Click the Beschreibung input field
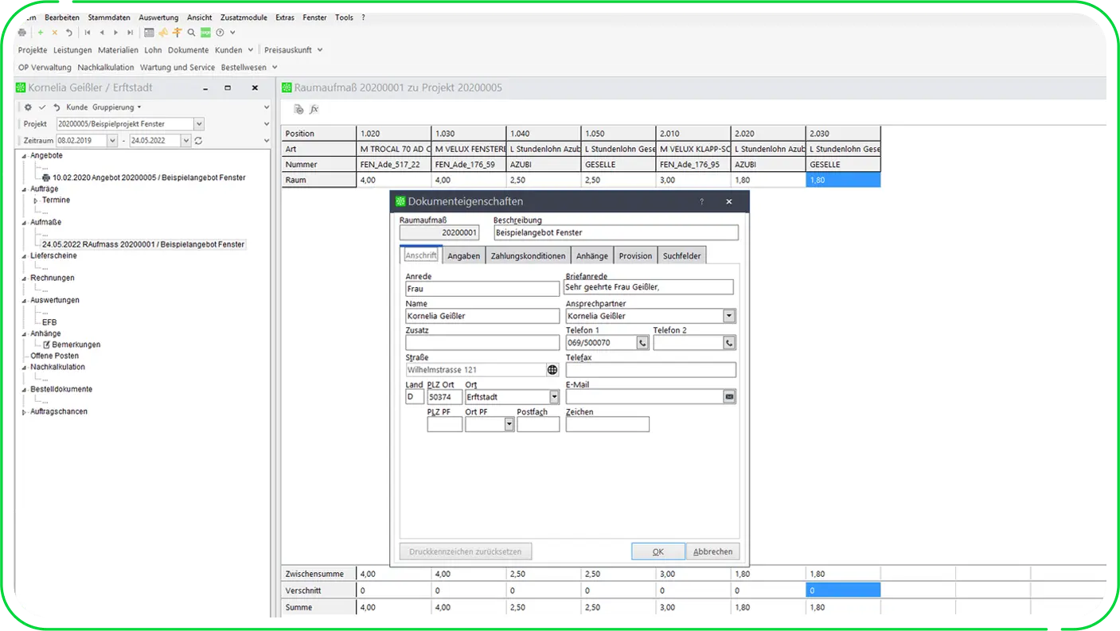This screenshot has height=631, width=1120. tap(615, 233)
